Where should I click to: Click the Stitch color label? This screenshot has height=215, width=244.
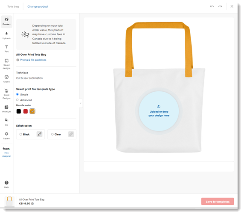point(24,126)
